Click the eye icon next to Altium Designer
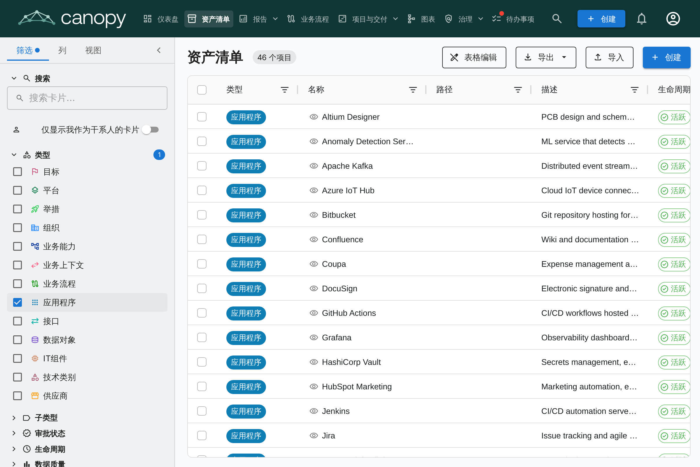Viewport: 700px width, 467px height. tap(314, 117)
